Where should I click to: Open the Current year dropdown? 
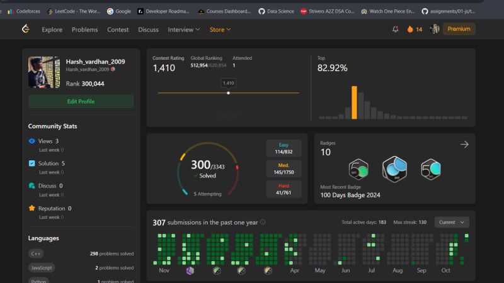coord(452,222)
